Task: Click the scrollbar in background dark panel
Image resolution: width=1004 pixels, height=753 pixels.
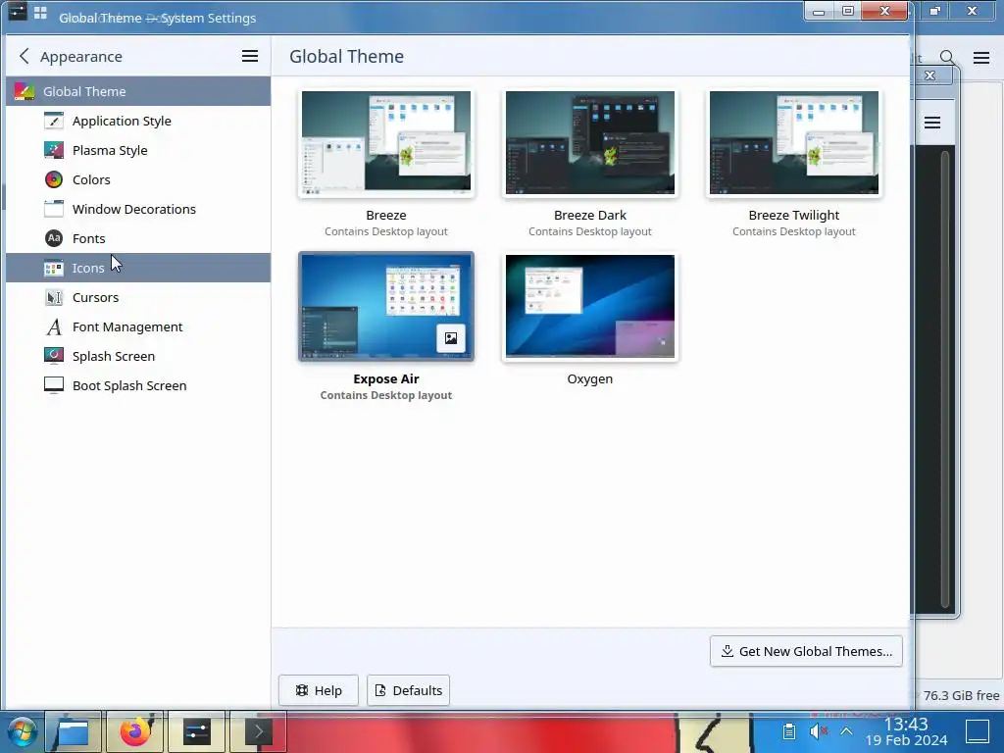Action: pyautogui.click(x=945, y=379)
